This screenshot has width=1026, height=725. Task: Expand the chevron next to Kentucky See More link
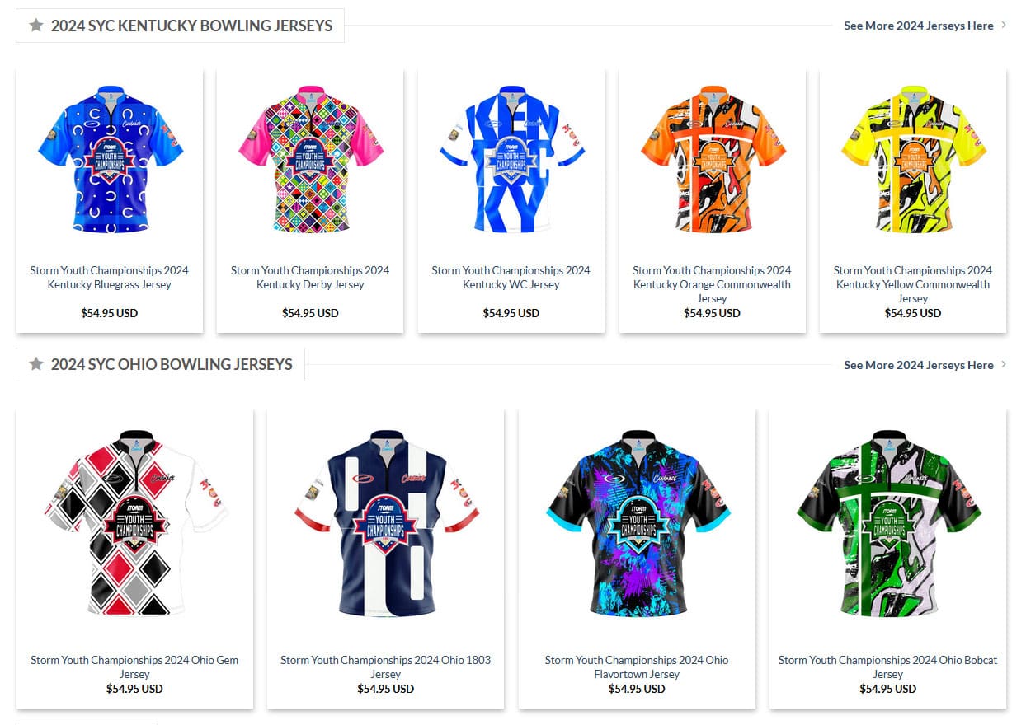pos(1004,26)
